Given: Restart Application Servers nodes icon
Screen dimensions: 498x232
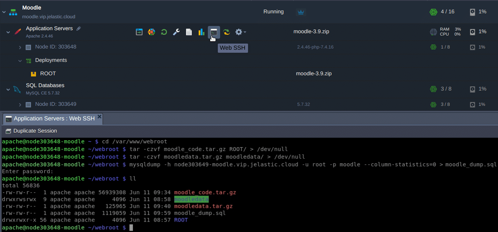Looking at the screenshot, I should point(164,32).
